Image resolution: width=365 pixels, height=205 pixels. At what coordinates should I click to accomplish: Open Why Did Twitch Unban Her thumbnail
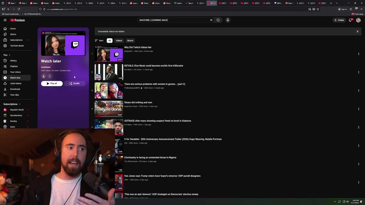coord(109,54)
